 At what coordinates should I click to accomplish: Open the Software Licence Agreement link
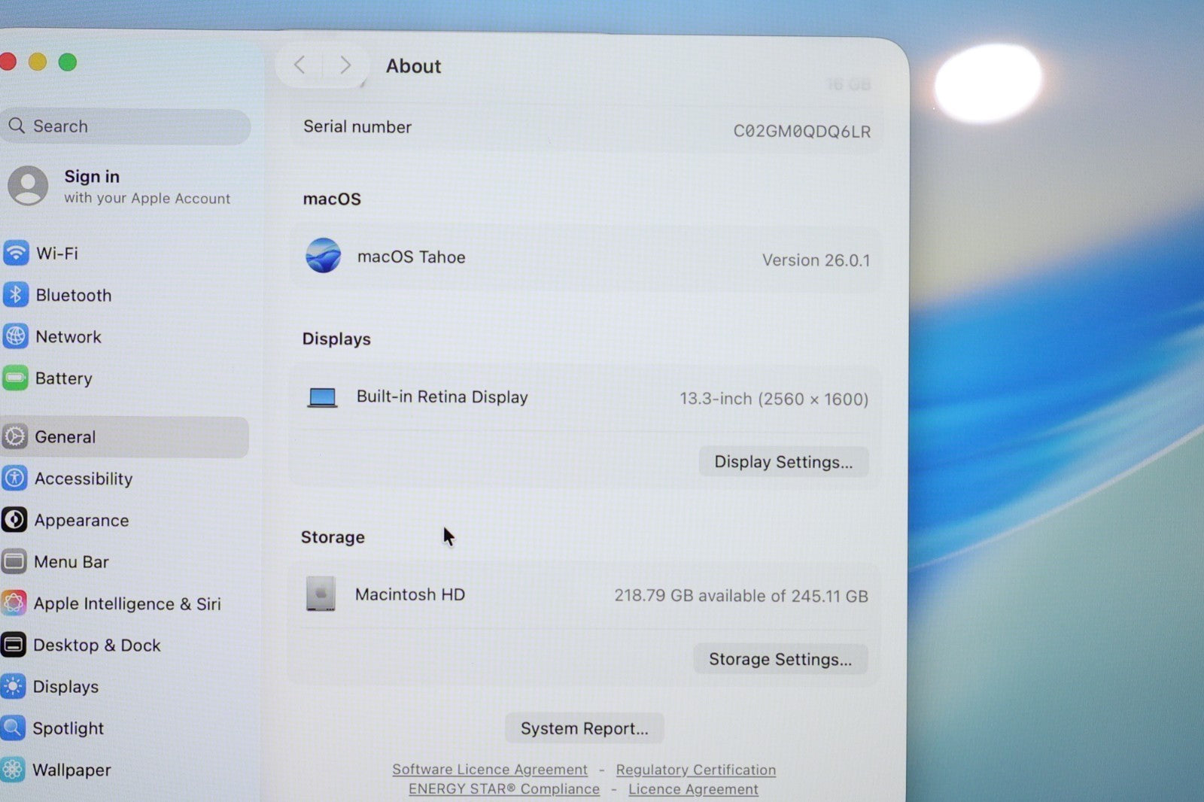coord(489,770)
